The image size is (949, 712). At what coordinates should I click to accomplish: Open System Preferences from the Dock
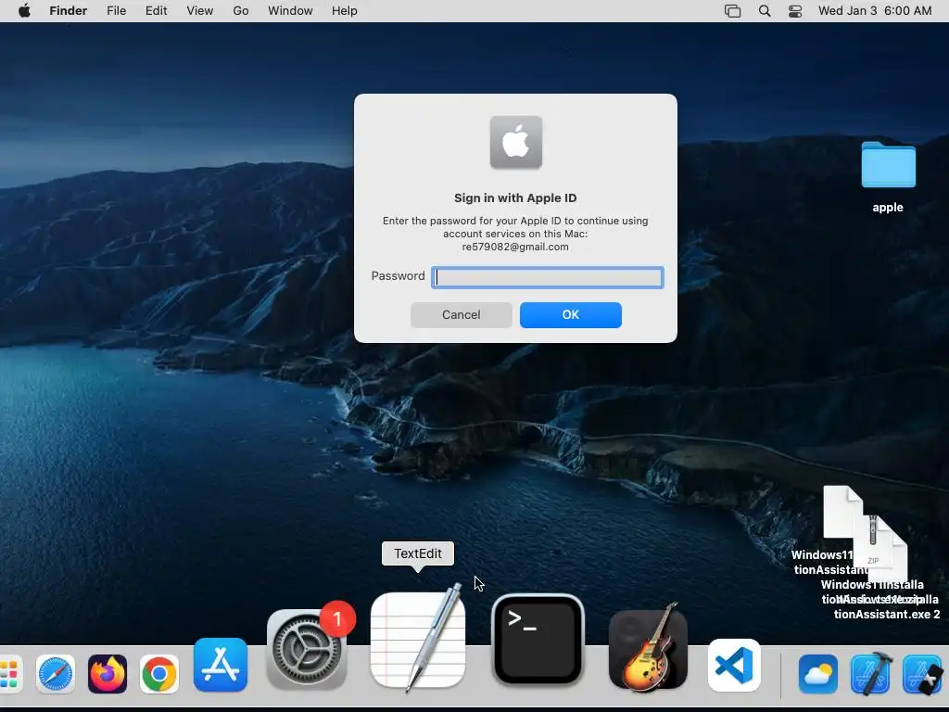click(307, 650)
